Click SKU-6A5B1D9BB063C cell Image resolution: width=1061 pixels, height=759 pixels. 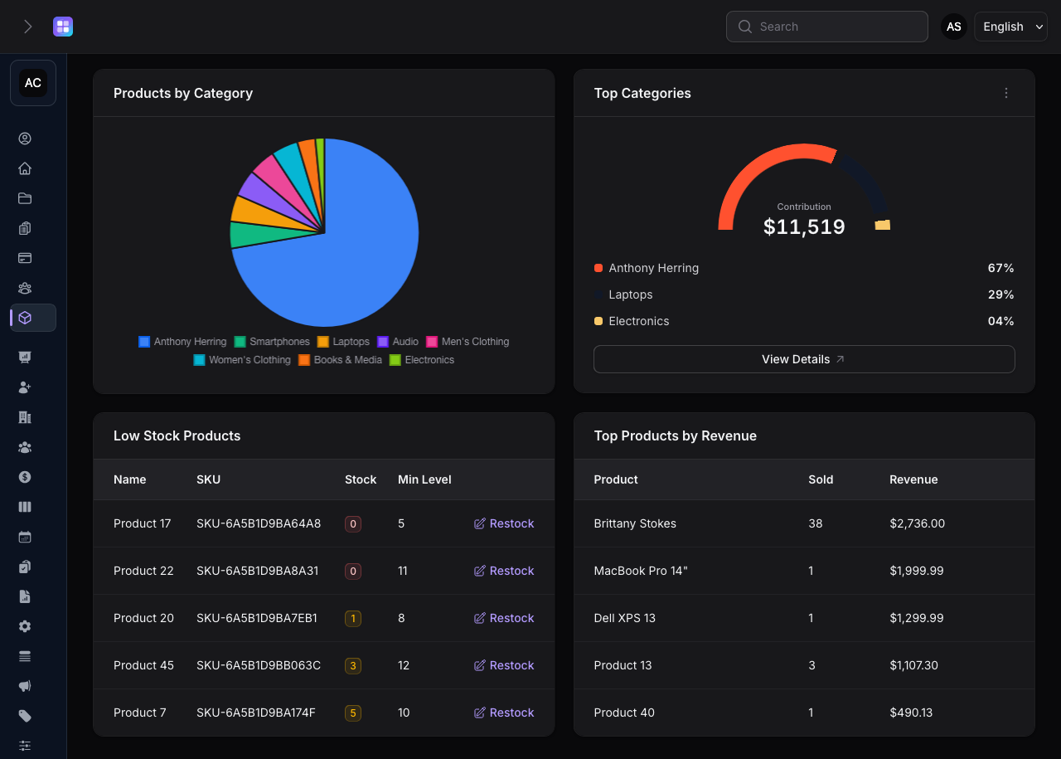pos(259,665)
